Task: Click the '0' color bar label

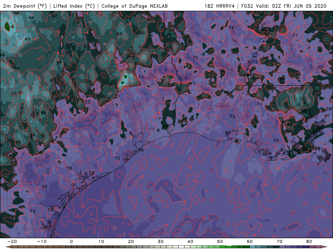Action: point(71,242)
